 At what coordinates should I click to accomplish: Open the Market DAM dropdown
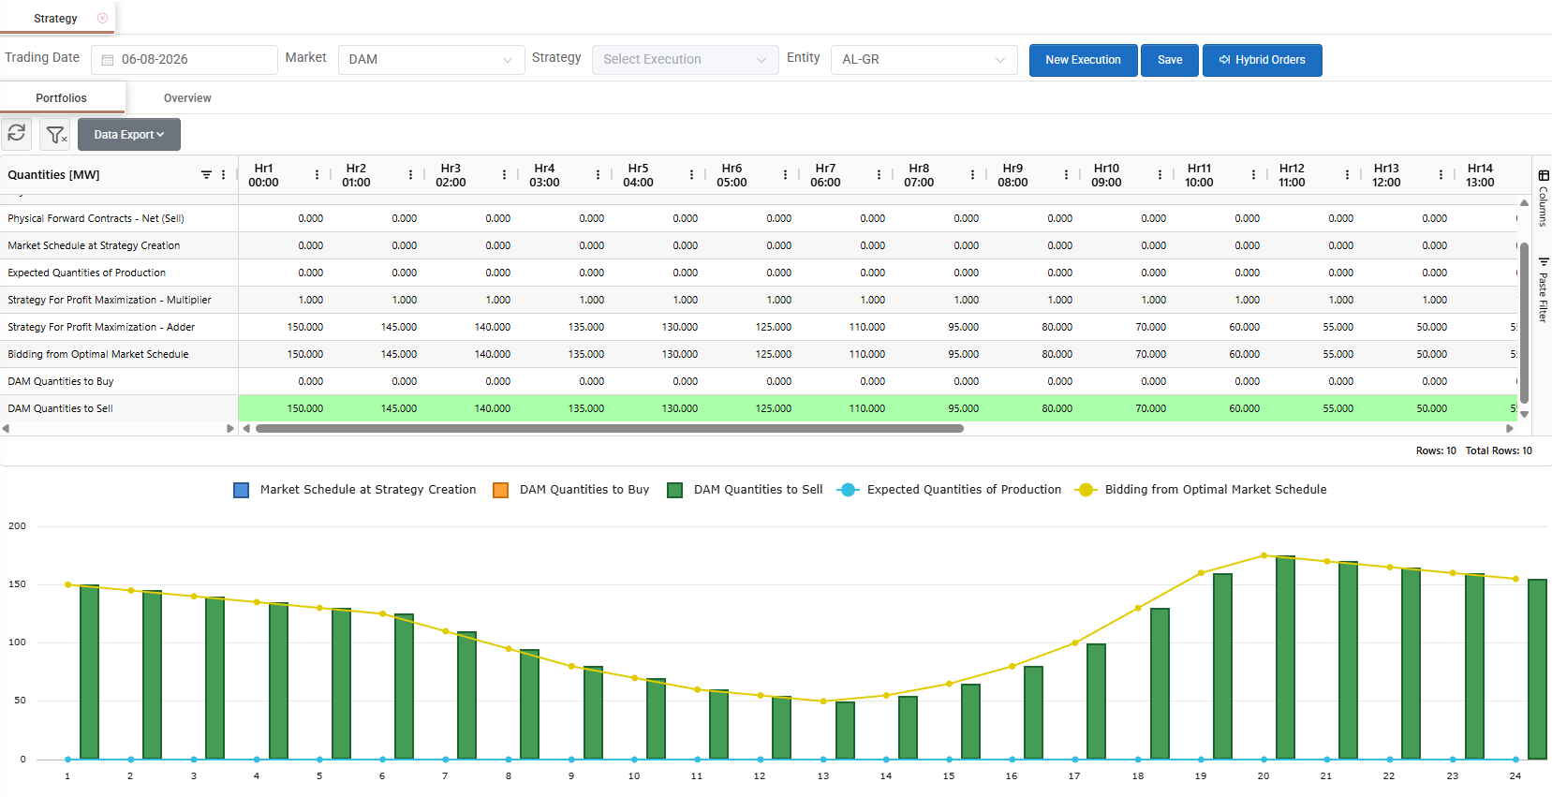tap(431, 60)
